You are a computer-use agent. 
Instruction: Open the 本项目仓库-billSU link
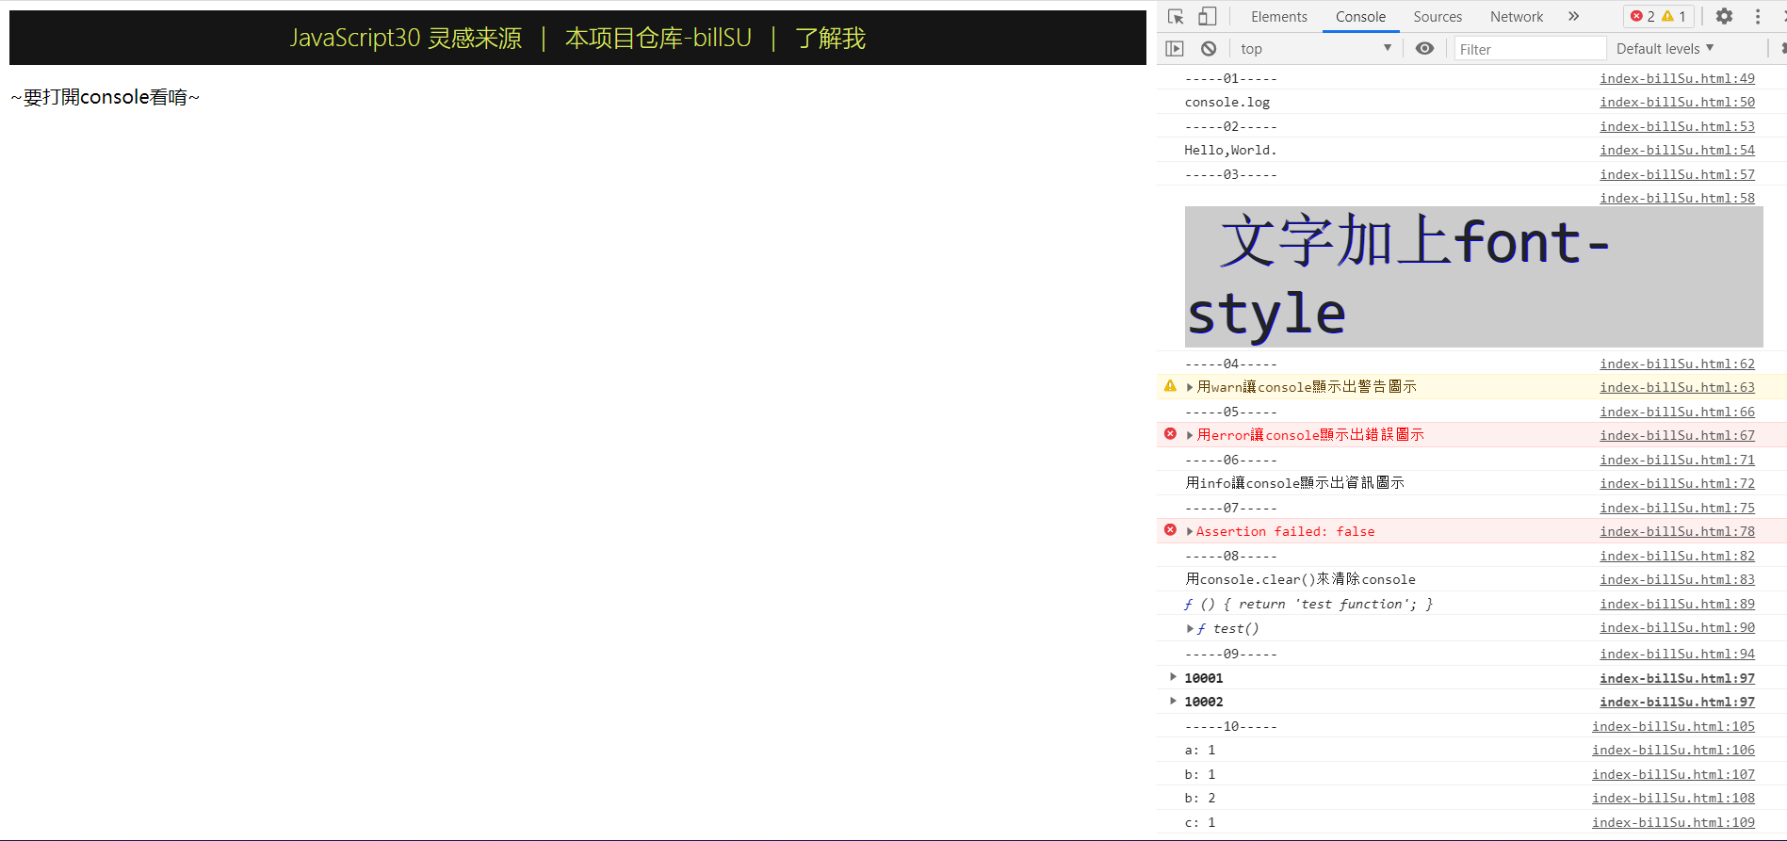[658, 38]
